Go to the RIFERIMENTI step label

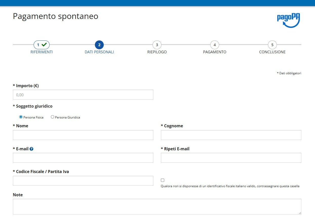tap(41, 52)
